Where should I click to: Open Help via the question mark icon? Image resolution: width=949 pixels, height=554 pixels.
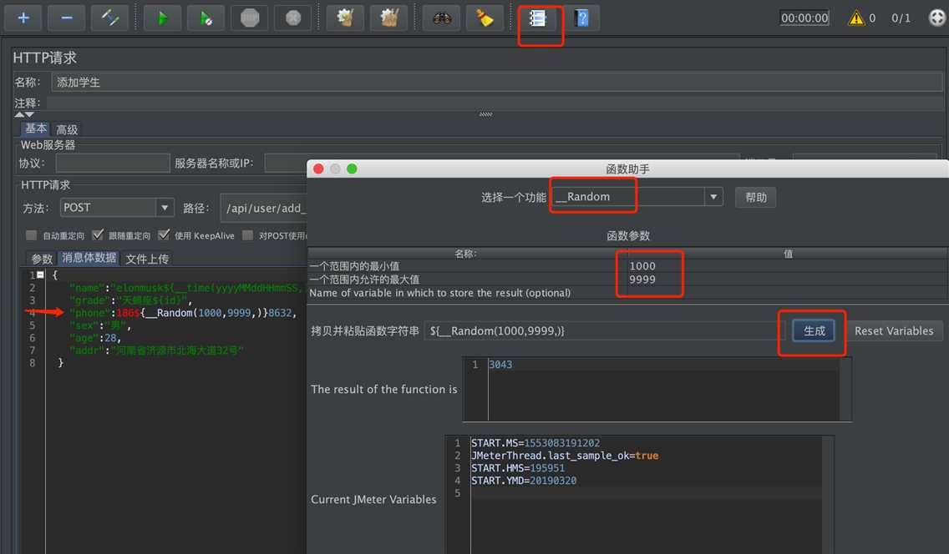point(581,18)
